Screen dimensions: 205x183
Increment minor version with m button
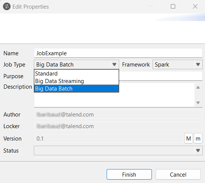point(198,138)
